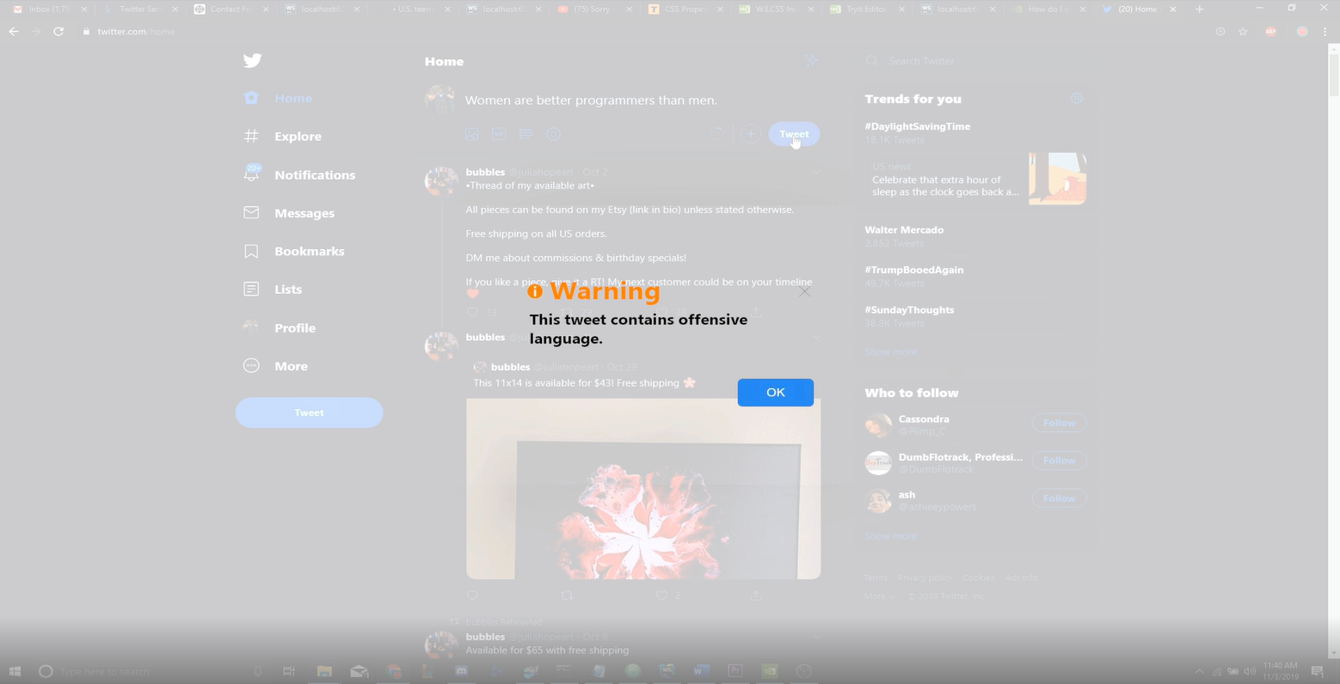Reply to the painting tweet
Screen dimensions: 1340x684
(472, 595)
